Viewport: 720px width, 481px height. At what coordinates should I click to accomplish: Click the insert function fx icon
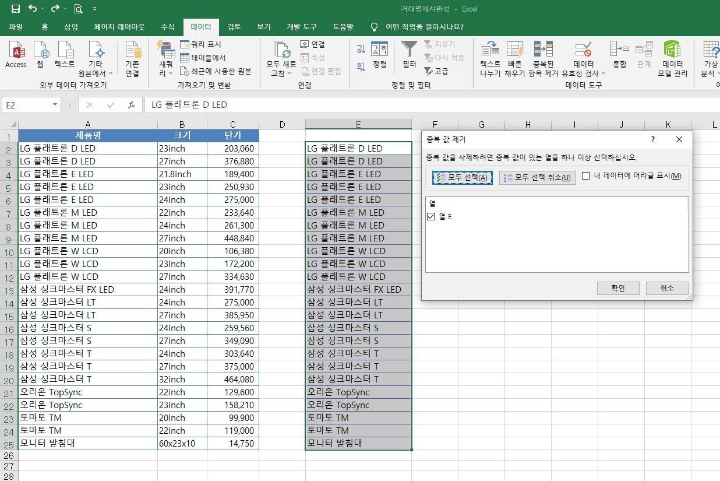[132, 105]
